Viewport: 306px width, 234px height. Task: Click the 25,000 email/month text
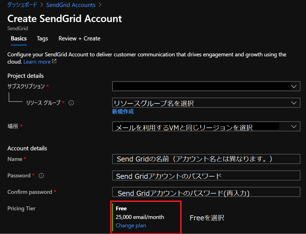pyautogui.click(x=140, y=217)
